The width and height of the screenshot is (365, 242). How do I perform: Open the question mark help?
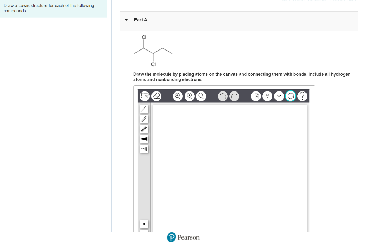(x=302, y=96)
